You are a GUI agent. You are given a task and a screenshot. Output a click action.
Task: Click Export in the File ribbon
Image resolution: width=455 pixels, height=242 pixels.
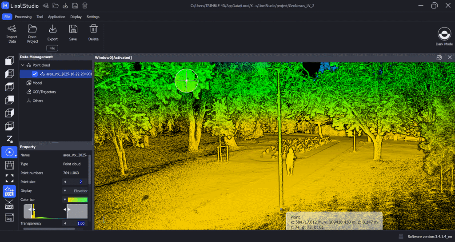pos(52,33)
